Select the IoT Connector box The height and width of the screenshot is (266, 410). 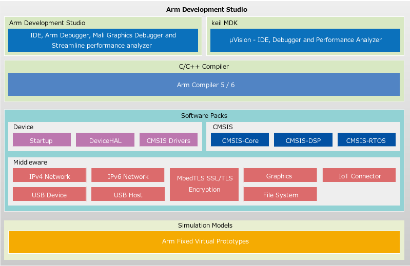click(359, 176)
